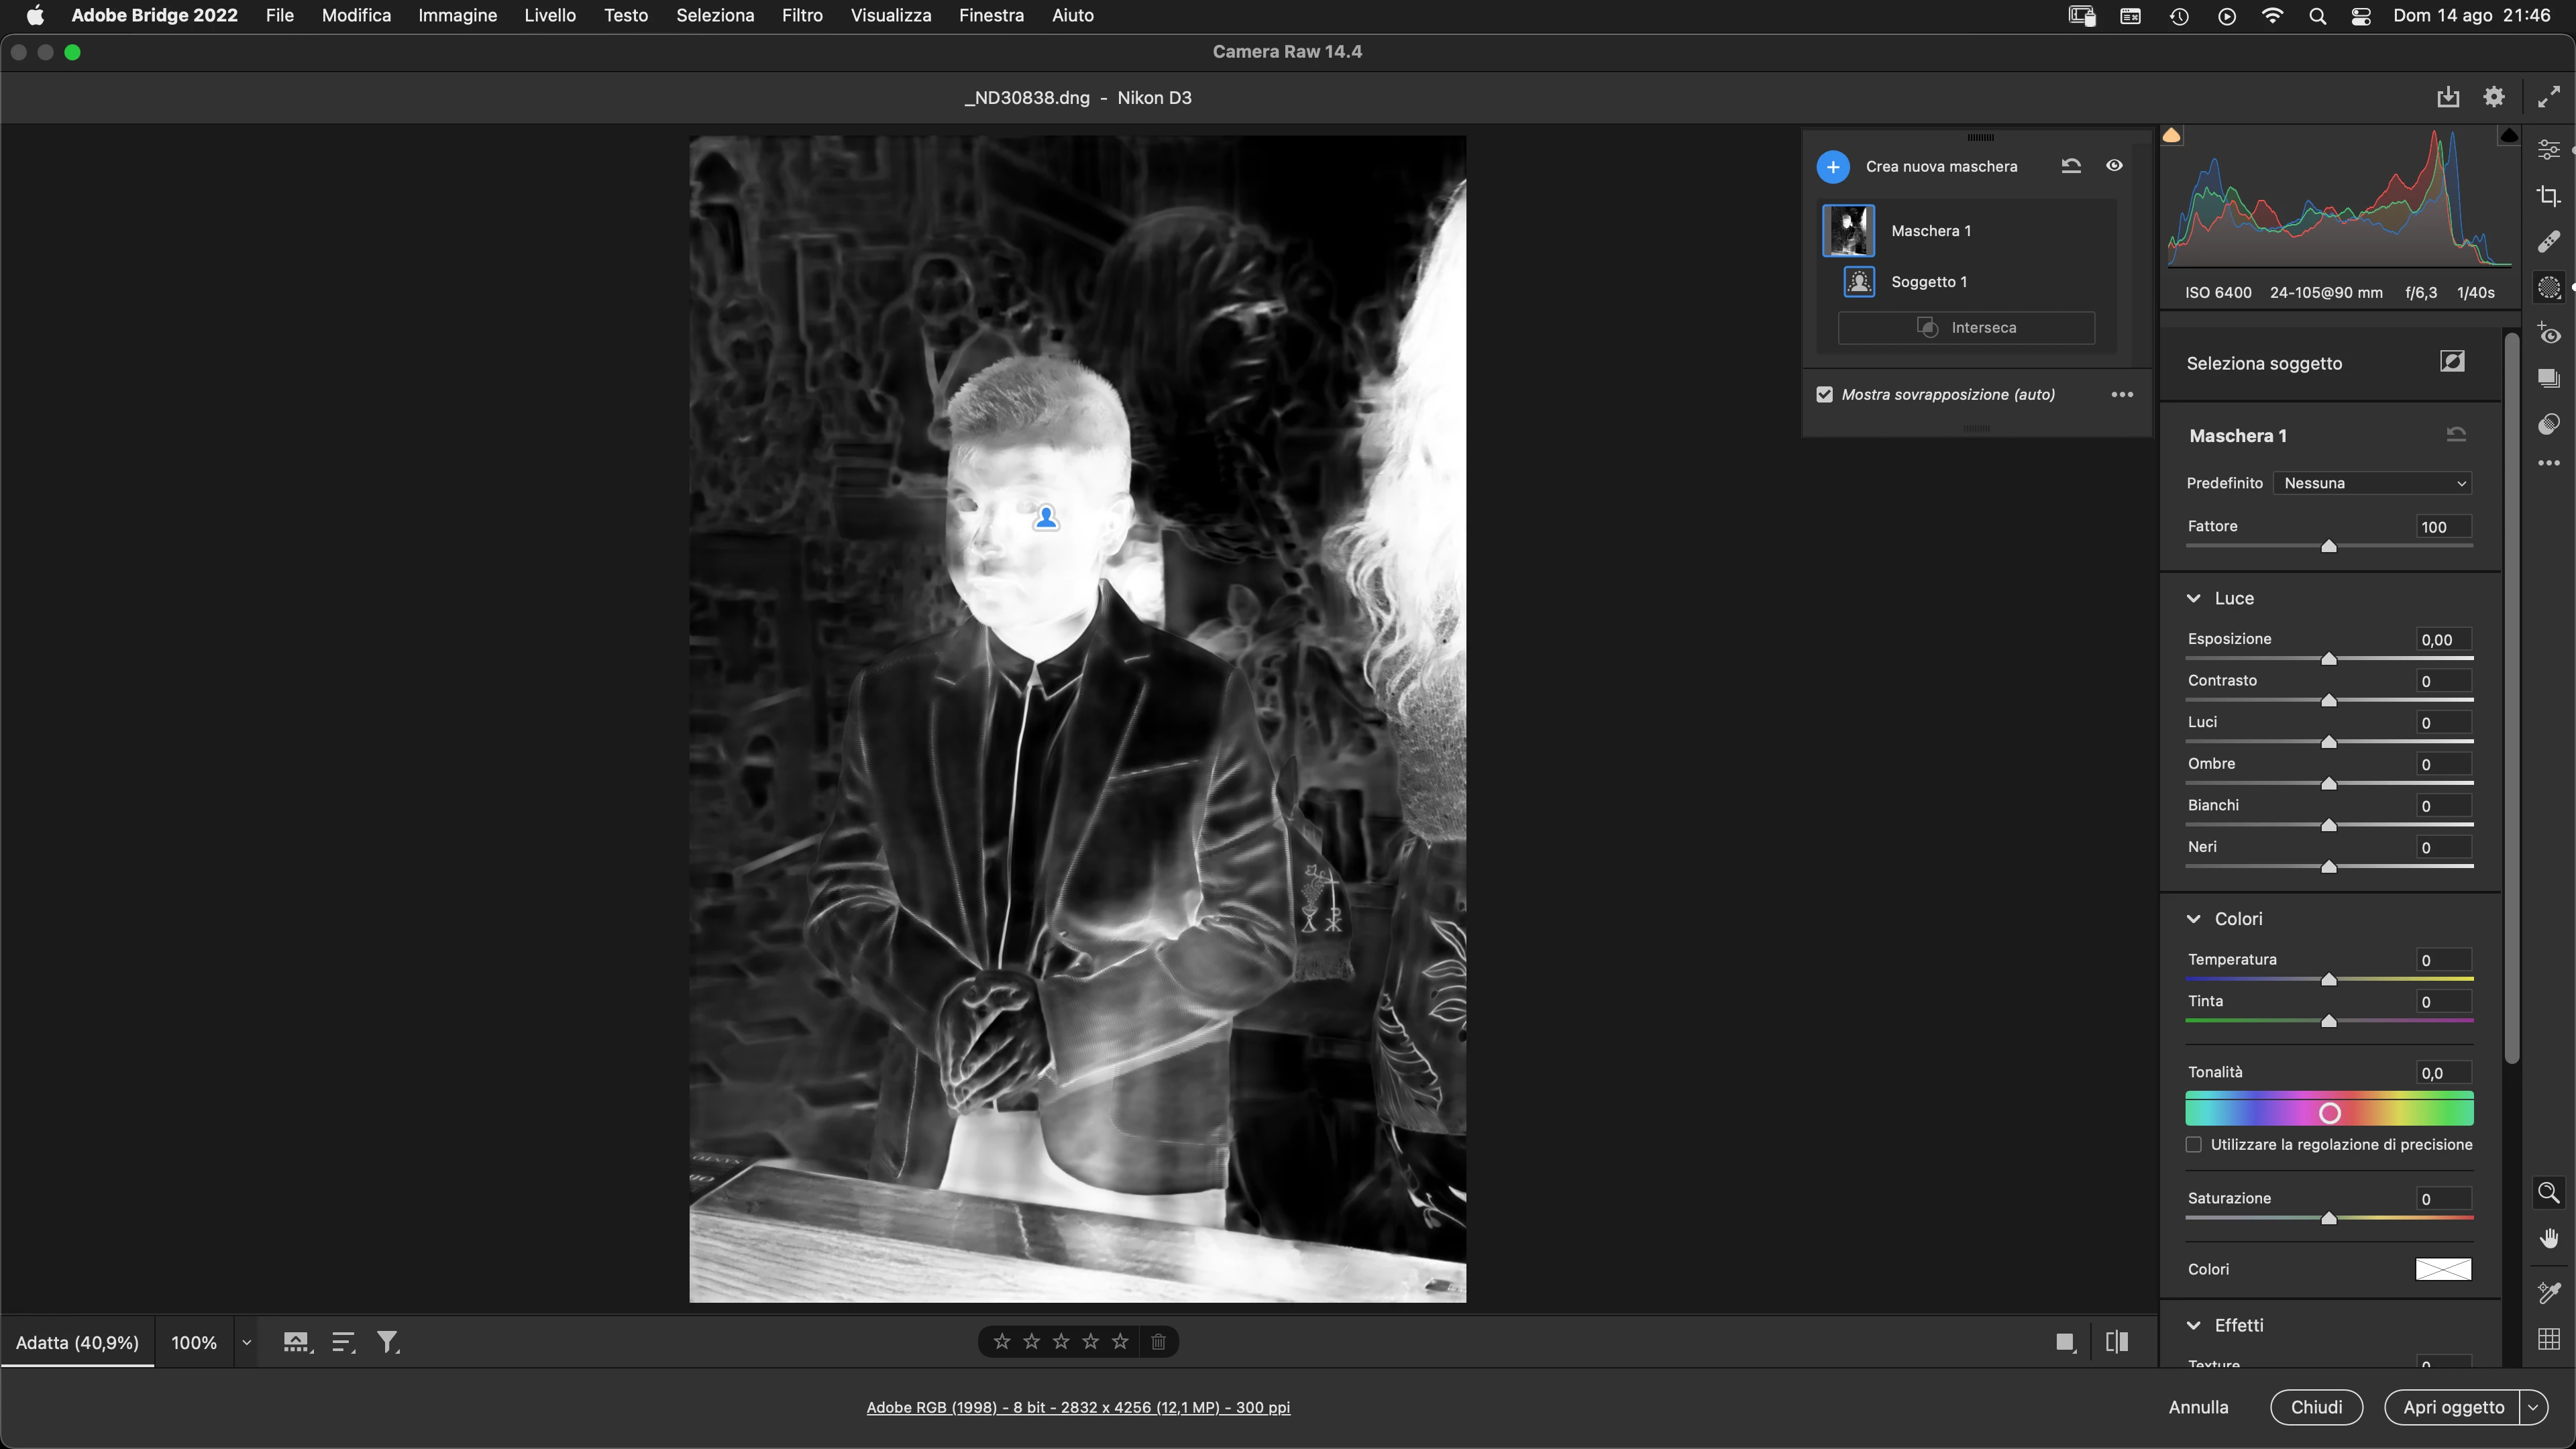Open the Predefinito Nessuna dropdown
The image size is (2576, 1449).
[x=2372, y=483]
